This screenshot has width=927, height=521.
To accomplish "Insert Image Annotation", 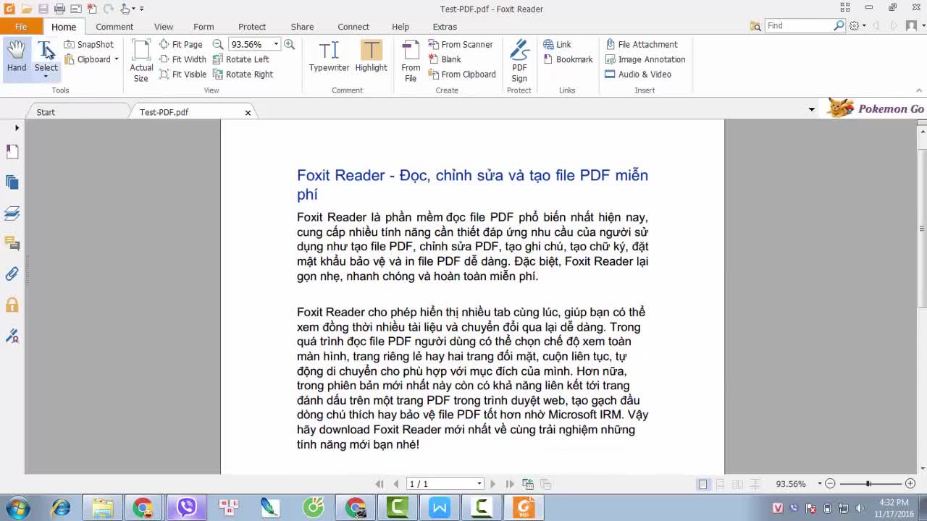I will point(645,59).
